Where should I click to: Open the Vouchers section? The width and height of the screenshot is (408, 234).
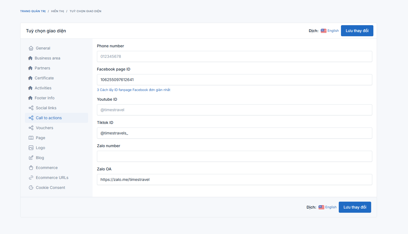pos(57,128)
